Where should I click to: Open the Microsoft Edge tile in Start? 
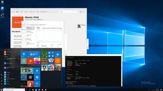(x=37, y=71)
